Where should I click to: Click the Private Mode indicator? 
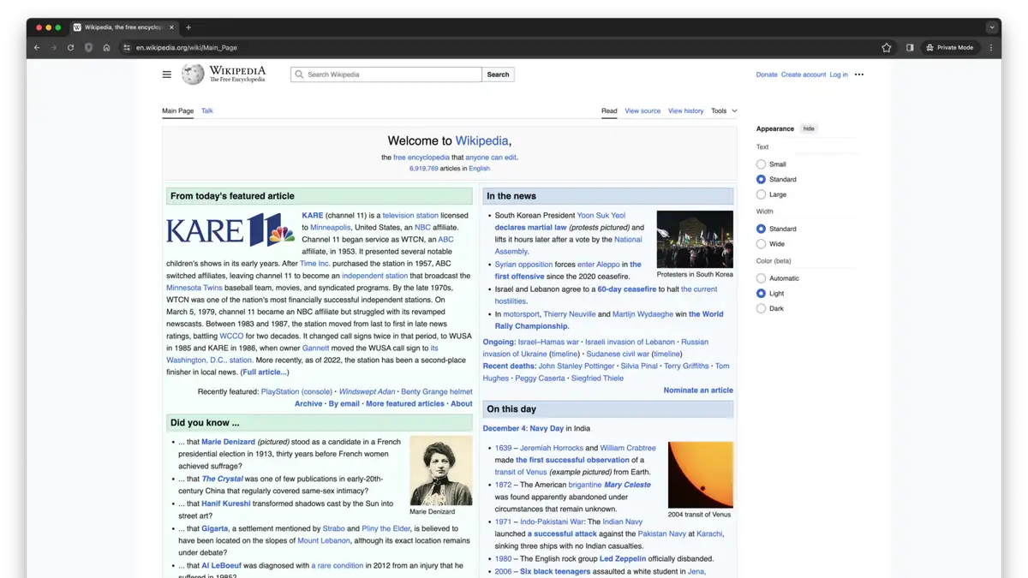click(949, 48)
